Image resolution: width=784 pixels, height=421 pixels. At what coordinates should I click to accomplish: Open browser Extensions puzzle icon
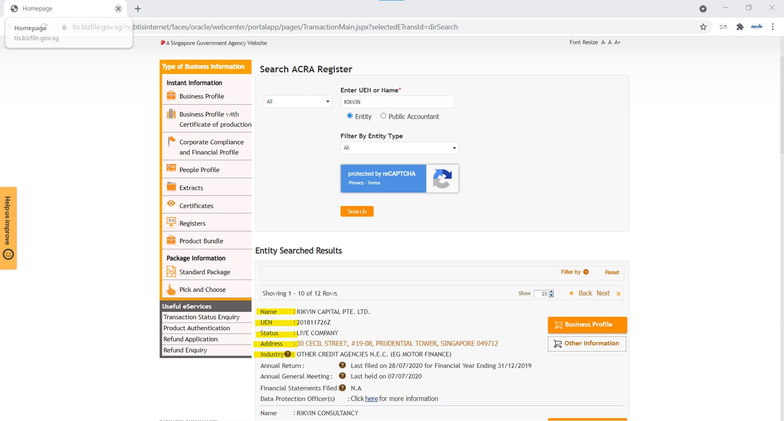click(740, 27)
